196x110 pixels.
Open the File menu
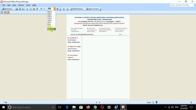(x=4, y=5)
